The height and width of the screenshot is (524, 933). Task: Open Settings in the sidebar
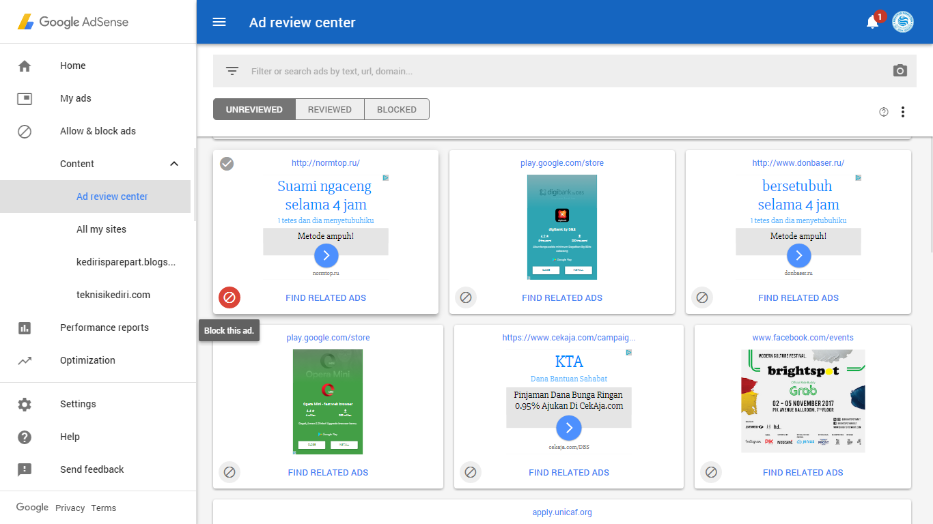[78, 404]
